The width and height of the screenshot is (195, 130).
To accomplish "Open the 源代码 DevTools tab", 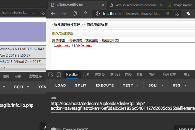I will [115, 74].
